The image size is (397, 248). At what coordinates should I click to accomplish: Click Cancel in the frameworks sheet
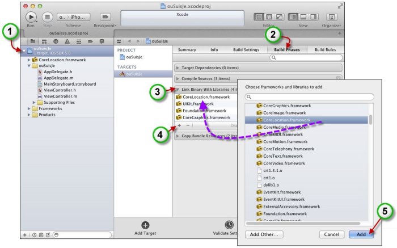[332, 234]
